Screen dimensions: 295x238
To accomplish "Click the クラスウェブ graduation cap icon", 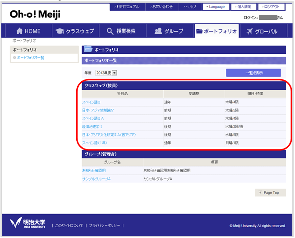I will (60, 31).
